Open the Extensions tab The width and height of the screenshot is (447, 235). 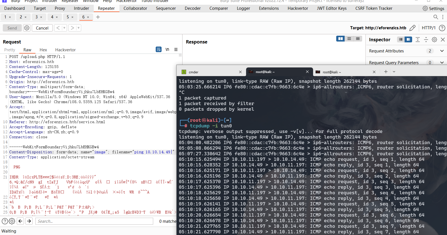pos(269,8)
